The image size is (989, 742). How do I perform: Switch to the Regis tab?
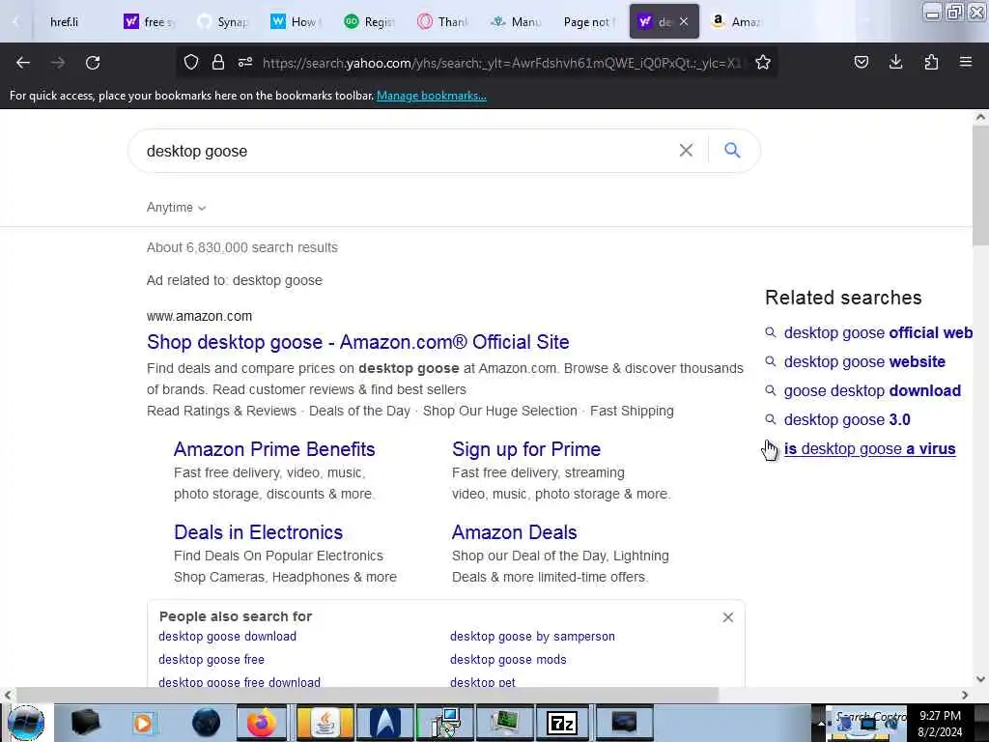(x=370, y=22)
